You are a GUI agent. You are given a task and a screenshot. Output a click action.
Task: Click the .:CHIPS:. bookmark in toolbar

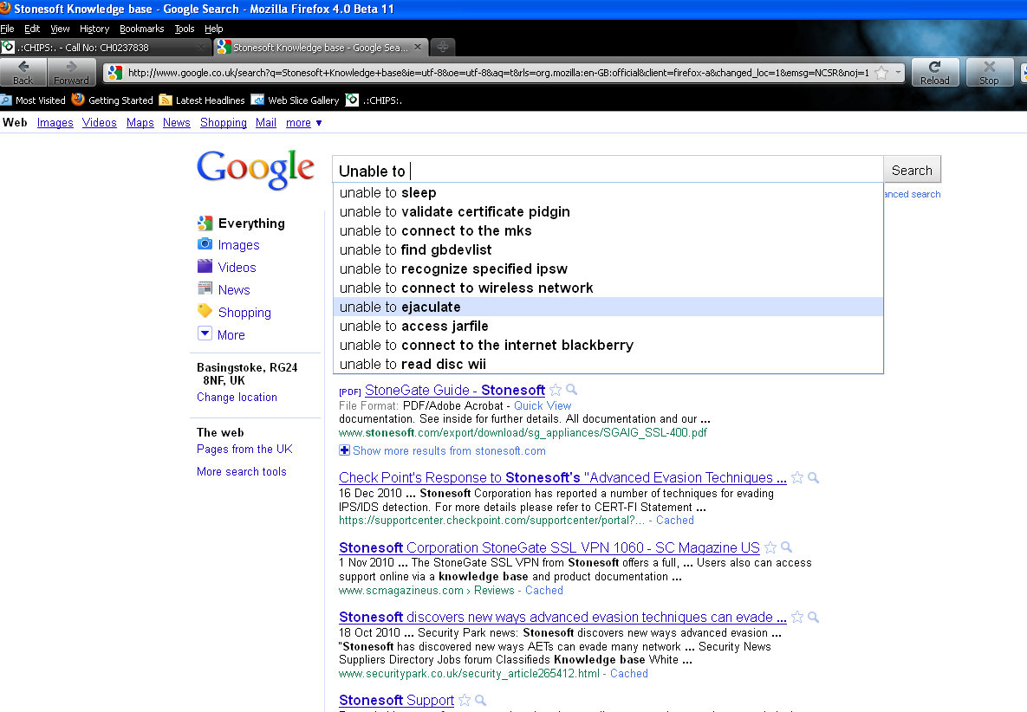pos(374,100)
